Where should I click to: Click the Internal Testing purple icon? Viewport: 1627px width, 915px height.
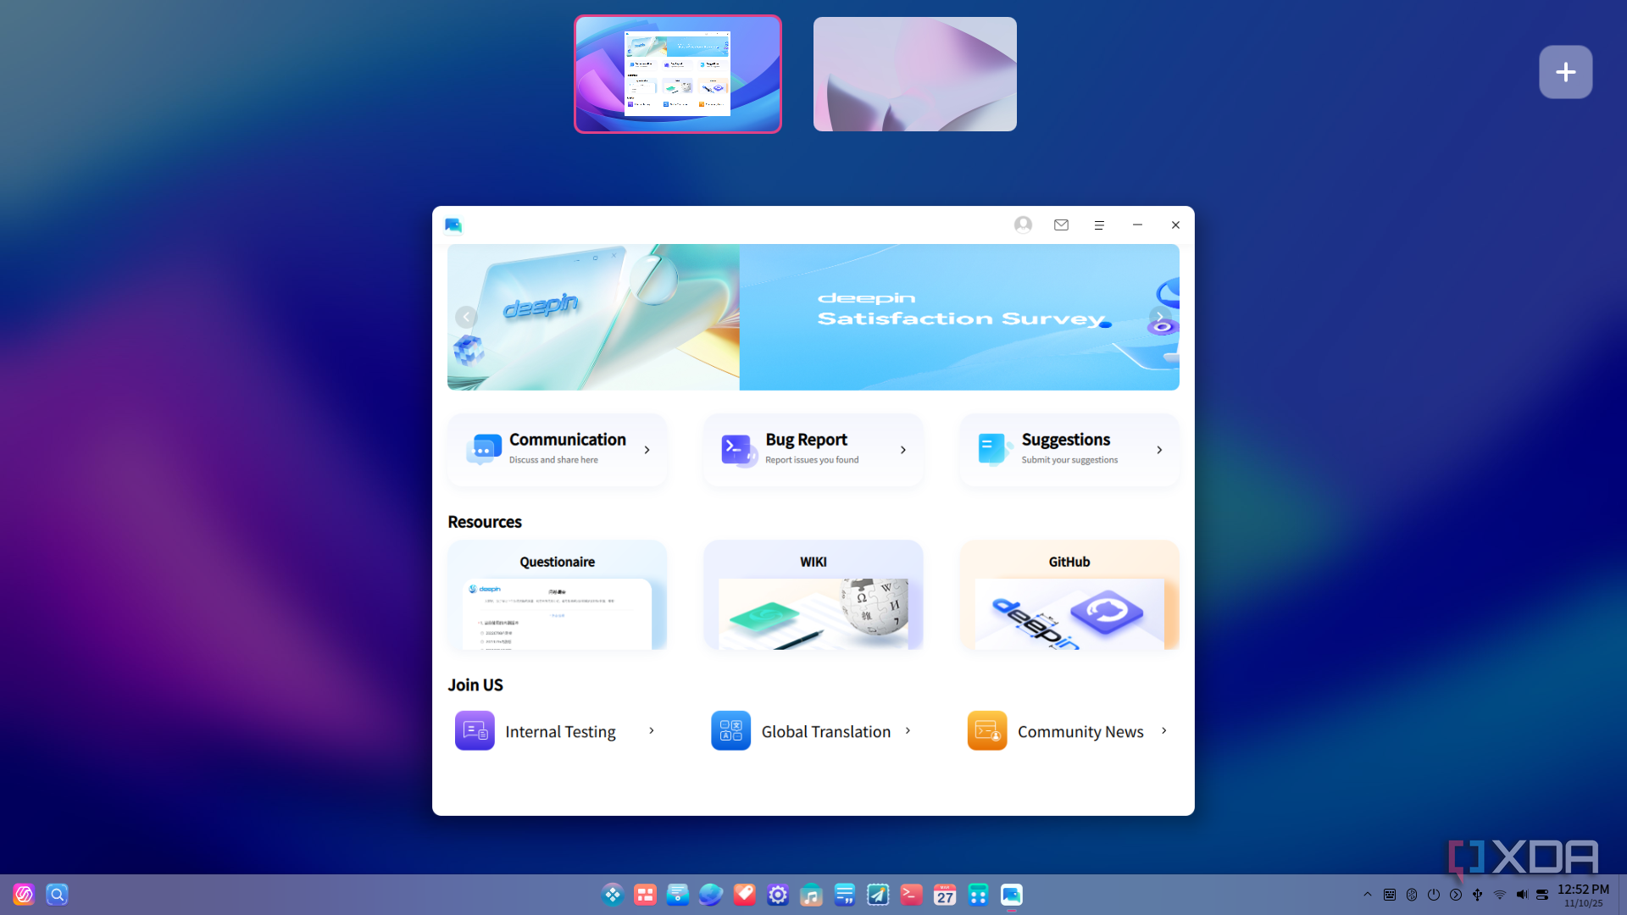[475, 730]
